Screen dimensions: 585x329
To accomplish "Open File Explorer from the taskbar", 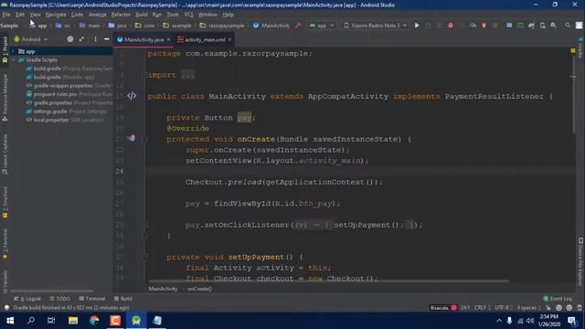I will (x=73, y=321).
